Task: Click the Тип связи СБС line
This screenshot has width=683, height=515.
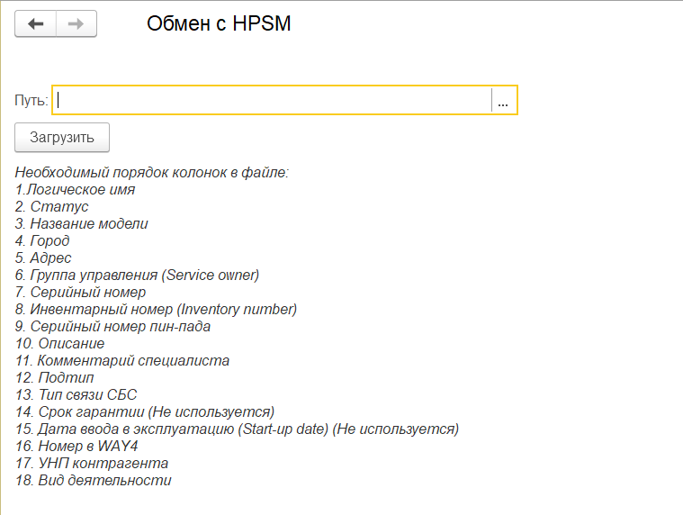Action: pyautogui.click(x=76, y=394)
